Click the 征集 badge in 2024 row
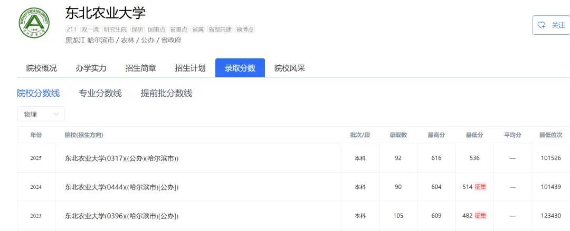 point(481,187)
